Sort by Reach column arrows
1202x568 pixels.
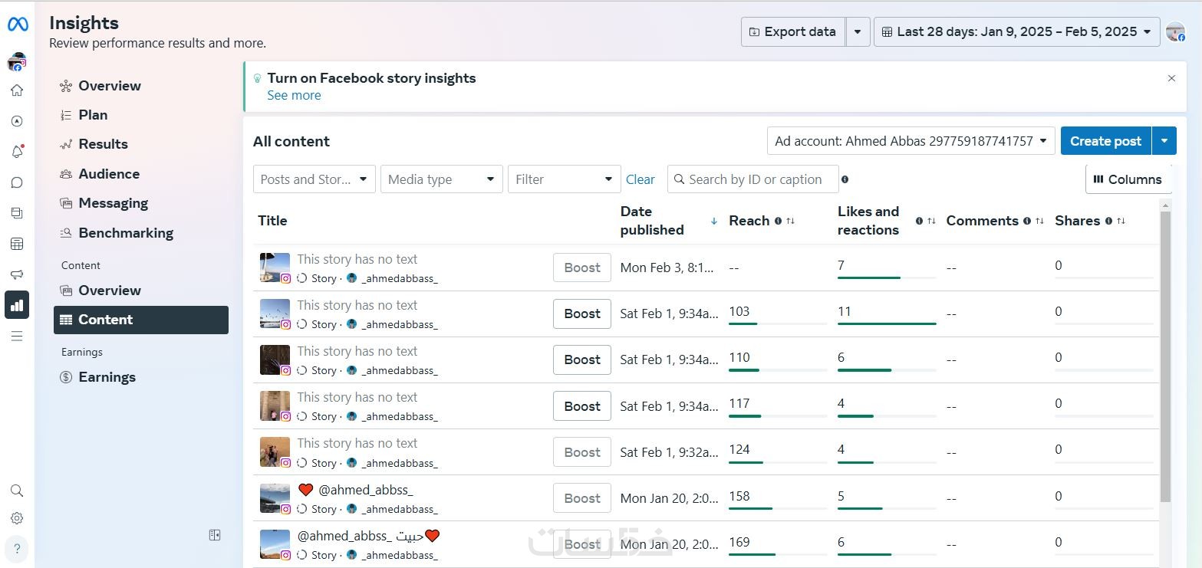point(791,221)
